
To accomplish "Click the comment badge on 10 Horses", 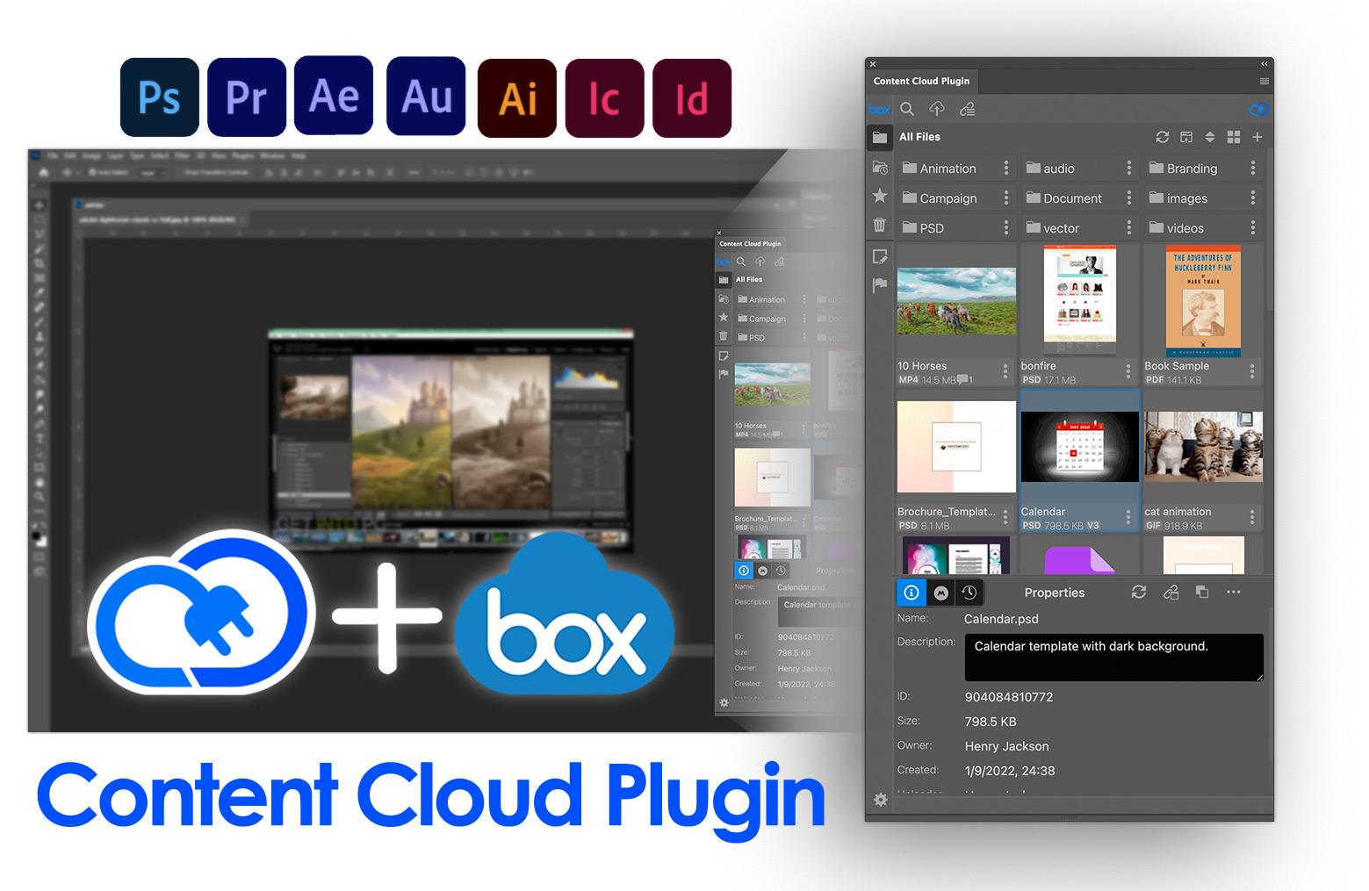I will (x=964, y=380).
